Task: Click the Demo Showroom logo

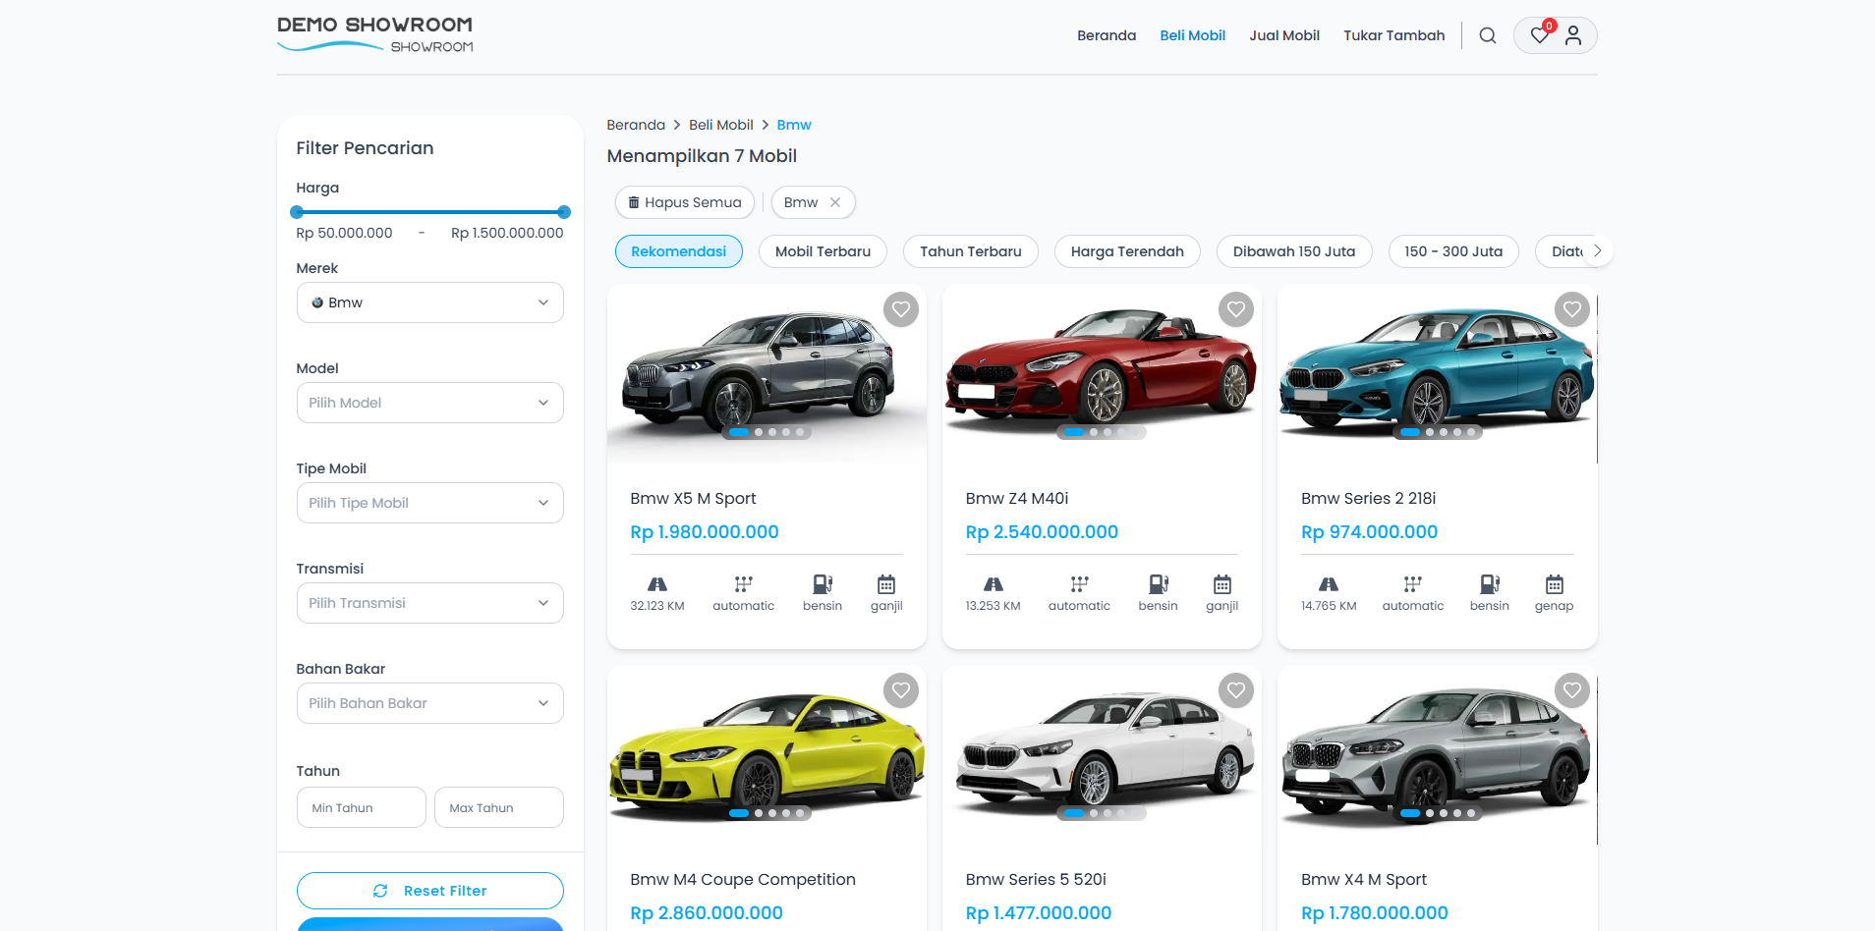Action: click(x=374, y=33)
